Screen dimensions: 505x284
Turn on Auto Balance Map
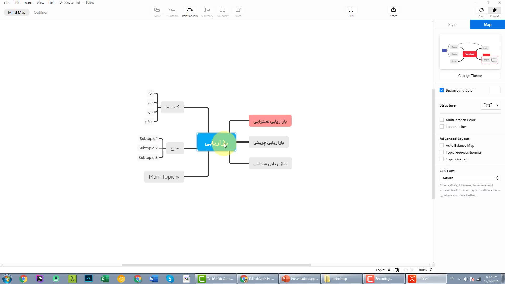coord(442,145)
